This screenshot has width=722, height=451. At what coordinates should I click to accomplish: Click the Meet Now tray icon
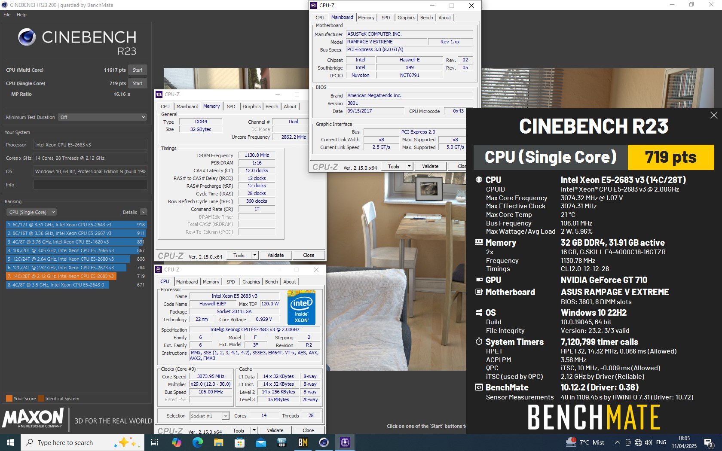(628, 442)
